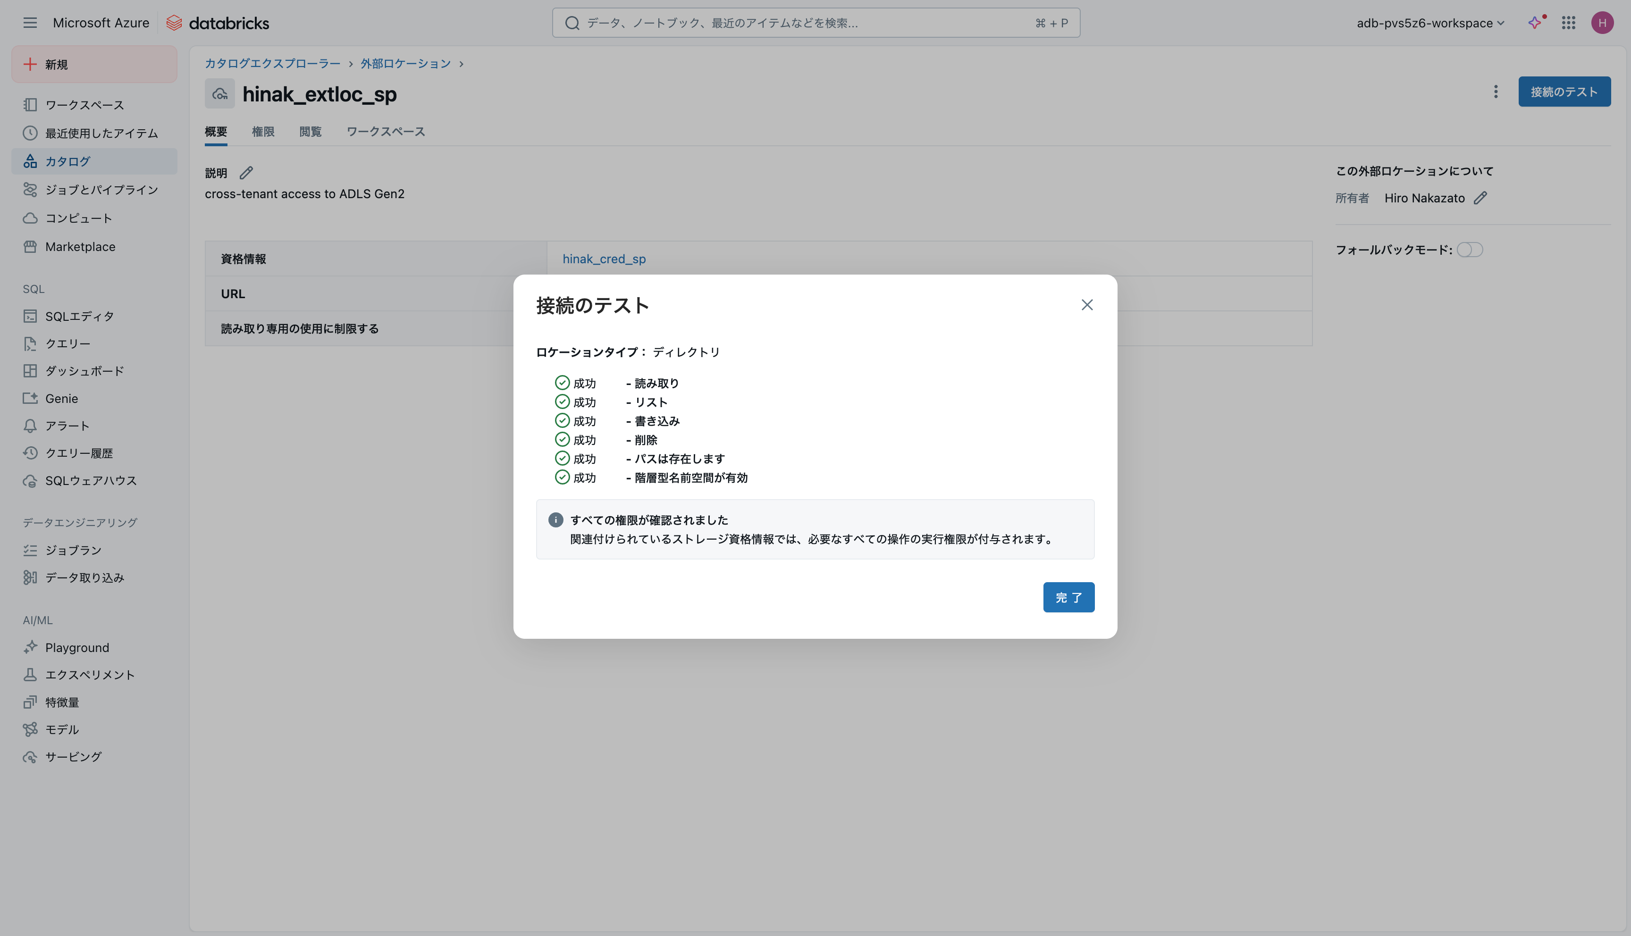Toggle sidebar with hamburger menu icon
Screen dimensions: 1631x936
[30, 23]
